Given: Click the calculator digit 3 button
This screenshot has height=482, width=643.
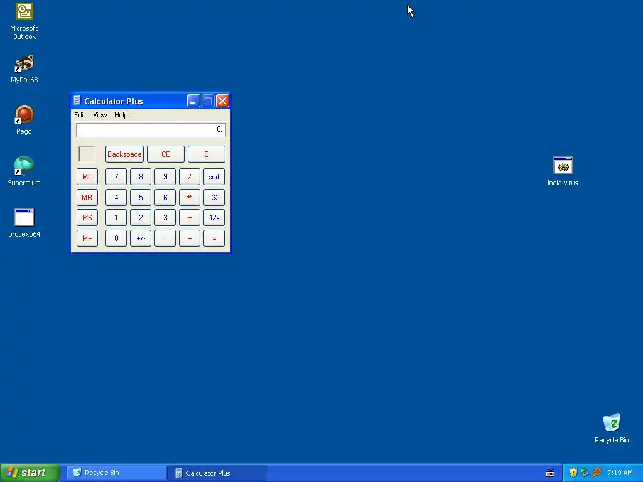Looking at the screenshot, I should [x=165, y=218].
